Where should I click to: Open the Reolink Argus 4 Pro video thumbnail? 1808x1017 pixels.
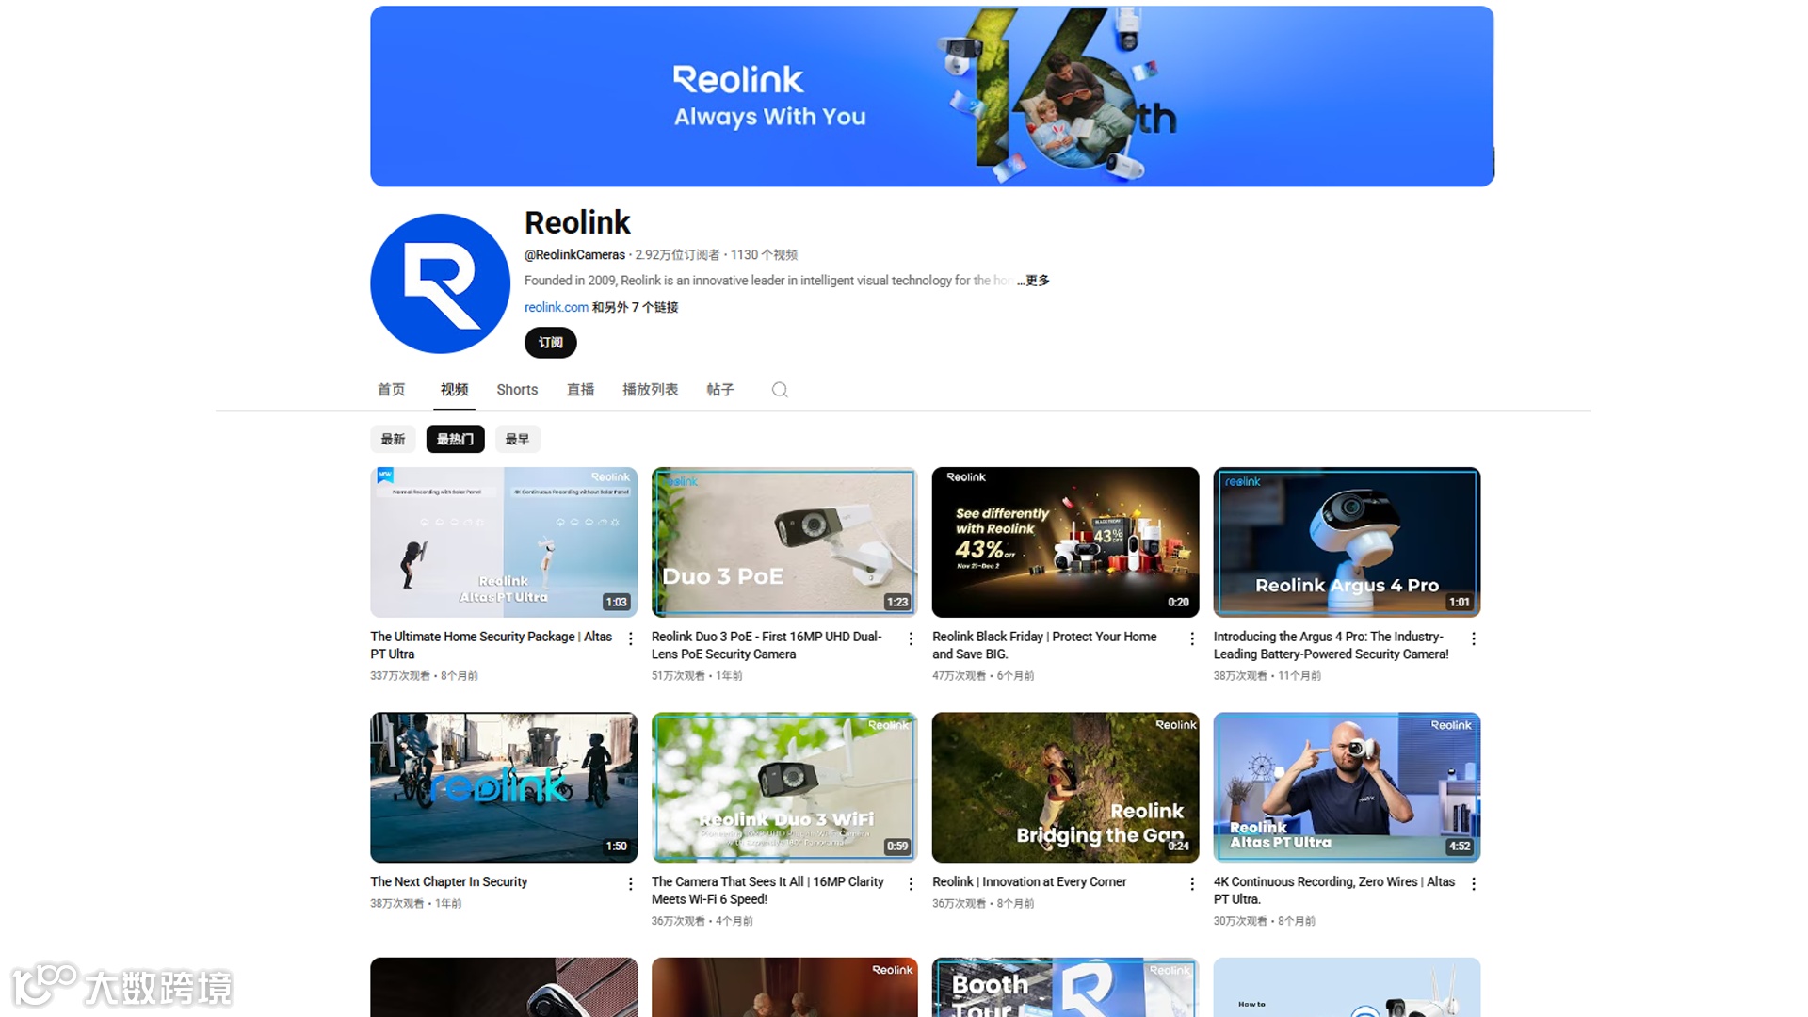coord(1347,542)
